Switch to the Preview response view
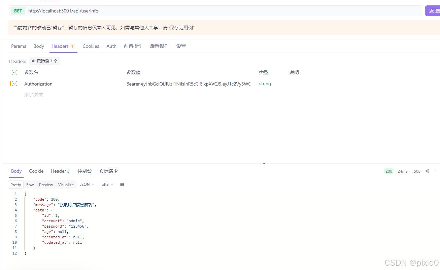This screenshot has height=270, width=440. click(x=46, y=184)
